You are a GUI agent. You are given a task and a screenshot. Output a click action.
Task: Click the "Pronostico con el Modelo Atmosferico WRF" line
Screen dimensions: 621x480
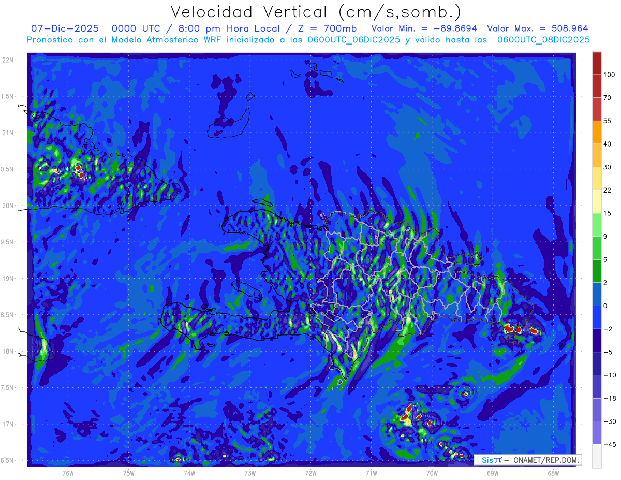click(308, 39)
